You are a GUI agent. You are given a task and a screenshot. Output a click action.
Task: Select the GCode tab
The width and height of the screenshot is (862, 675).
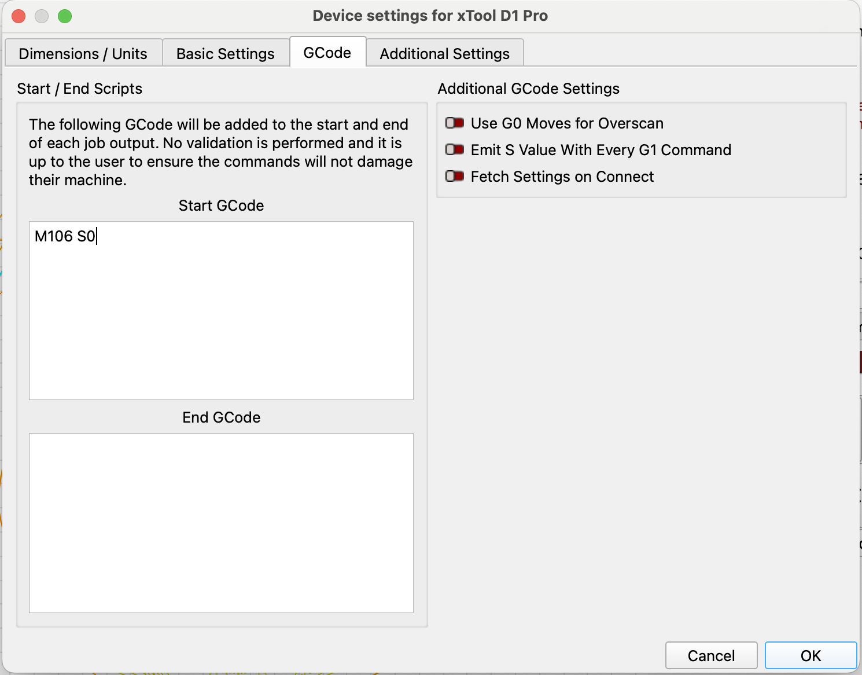327,52
